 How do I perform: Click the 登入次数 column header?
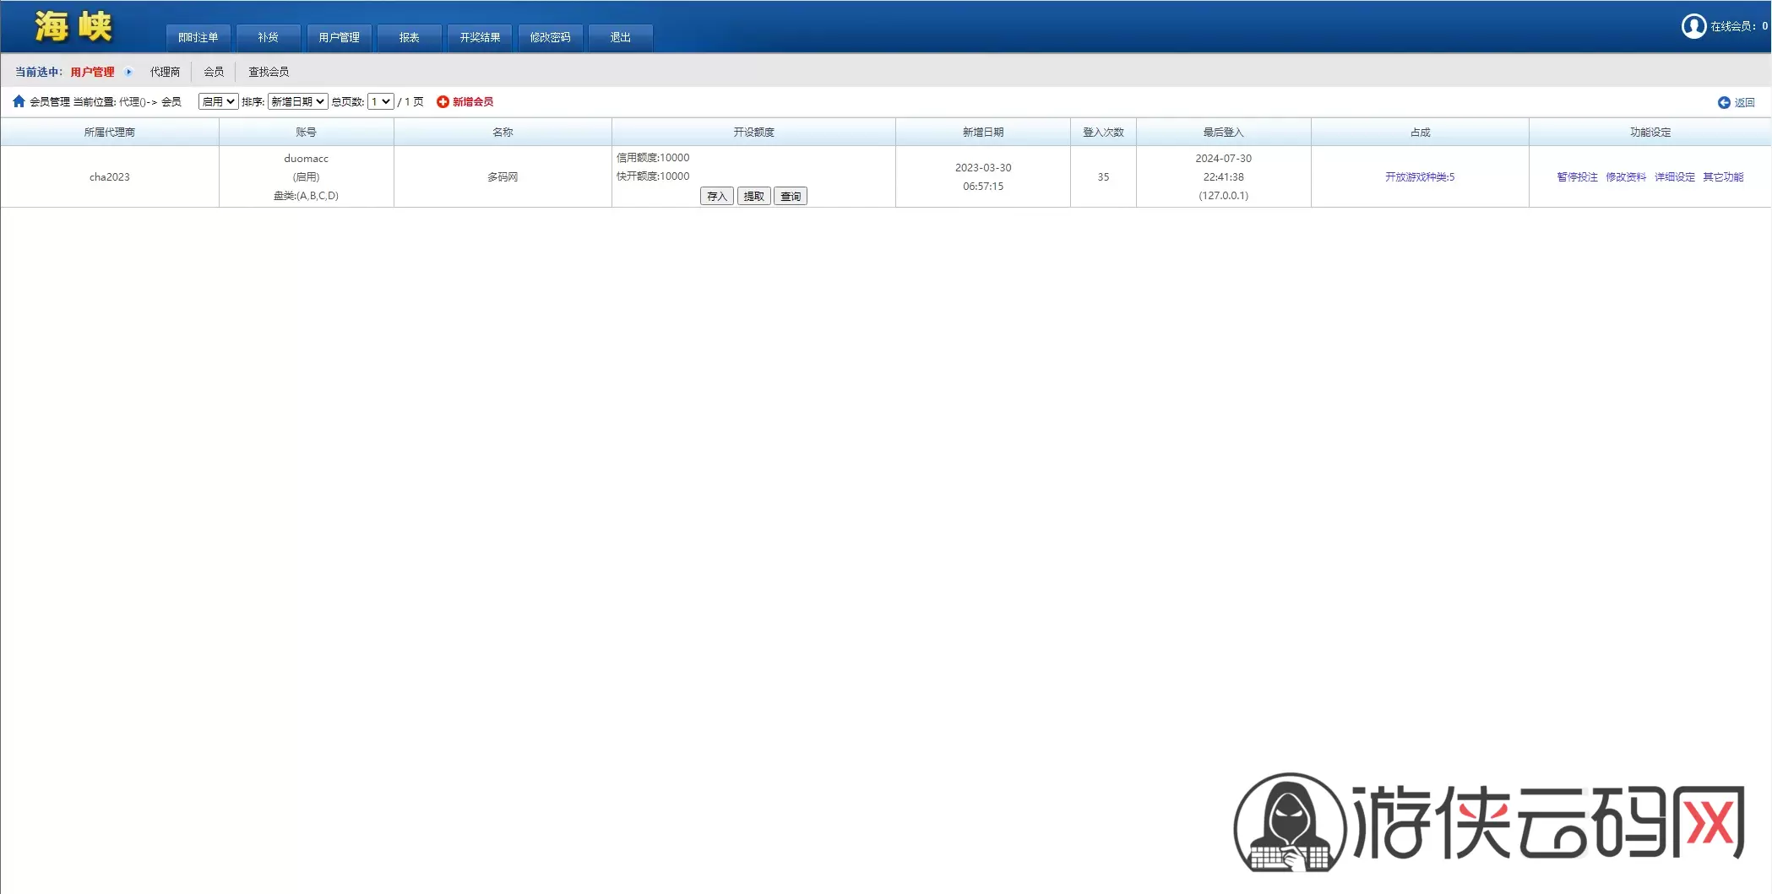tap(1103, 132)
